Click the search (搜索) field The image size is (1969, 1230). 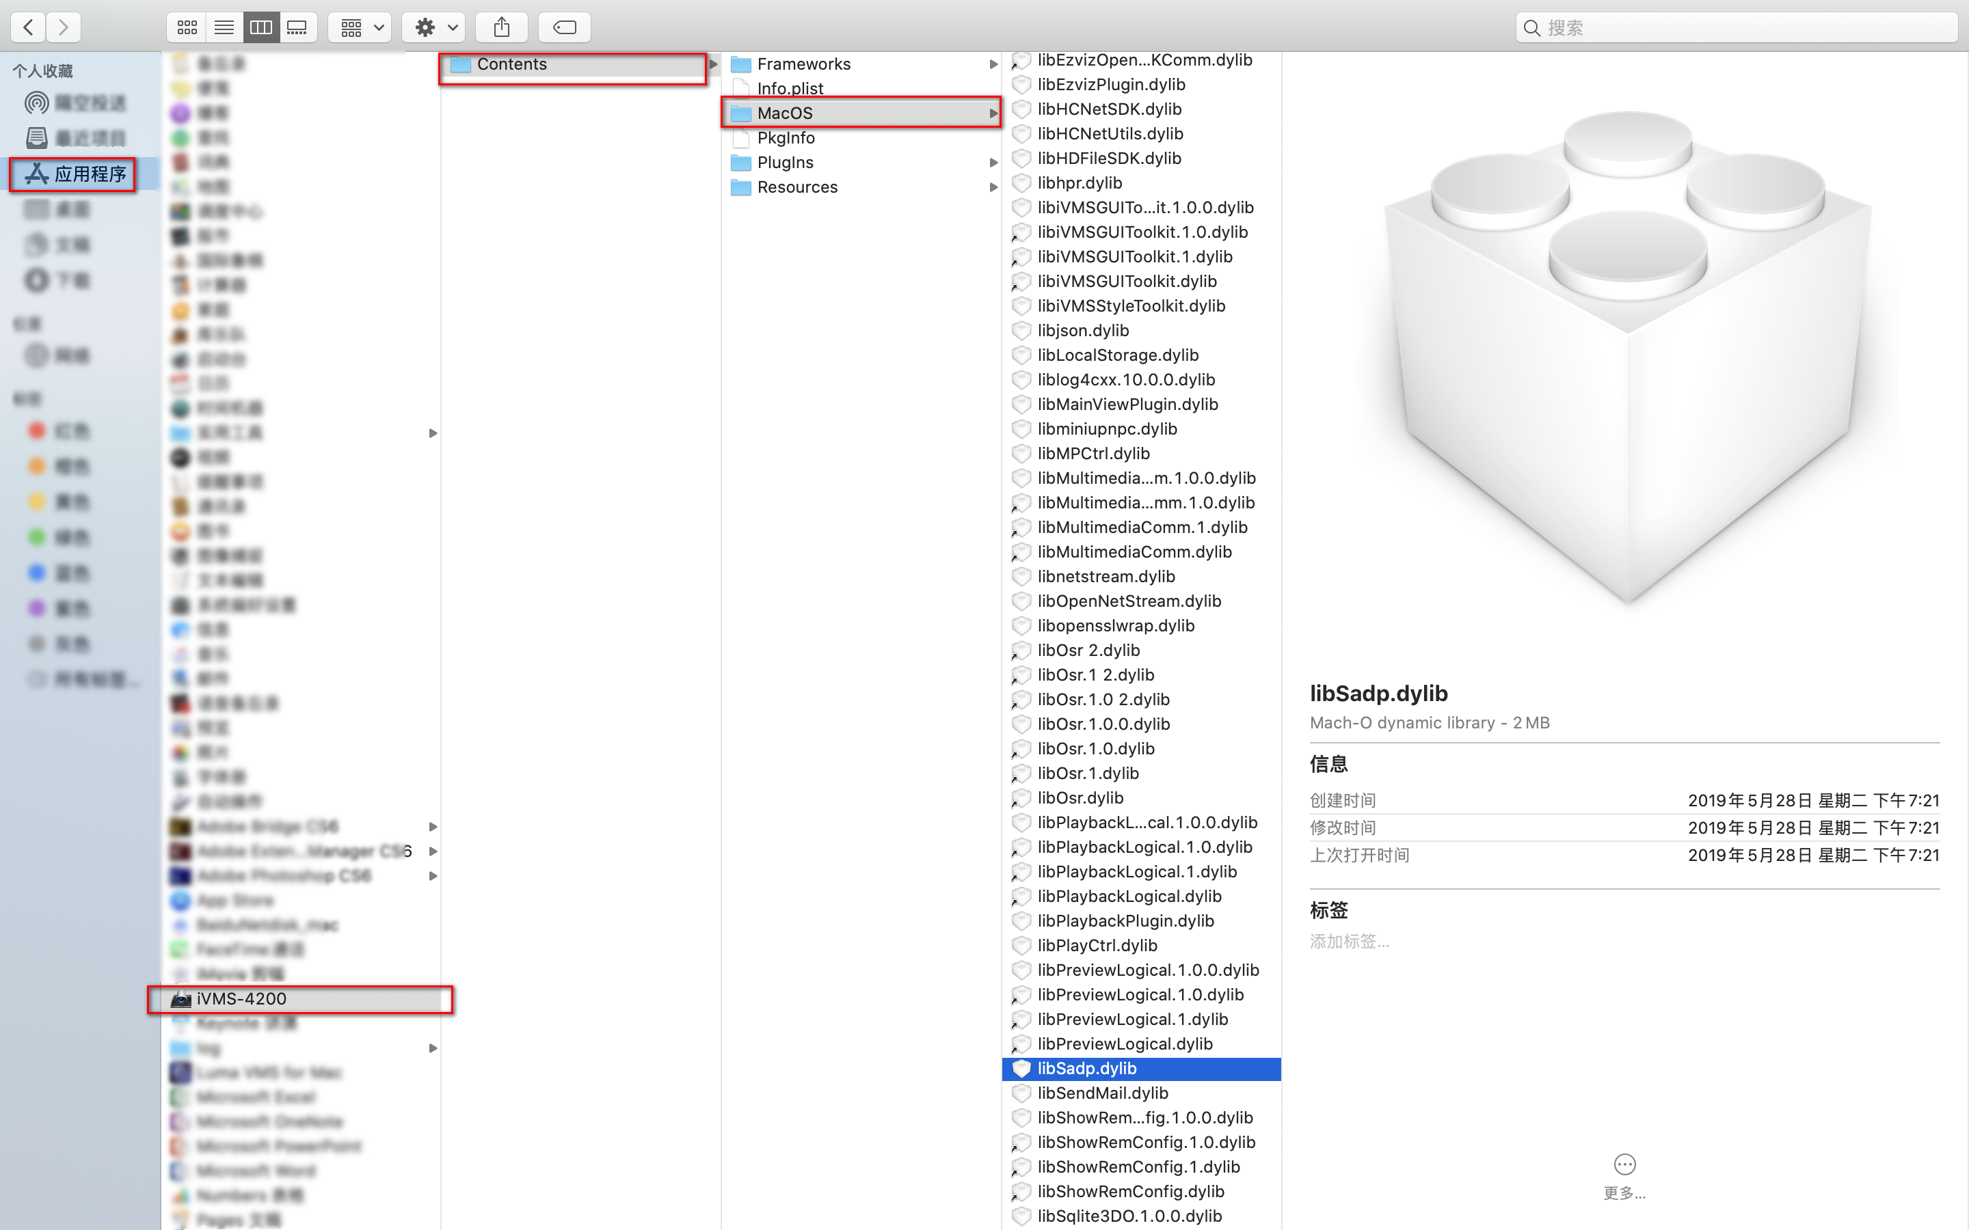pos(1741,27)
